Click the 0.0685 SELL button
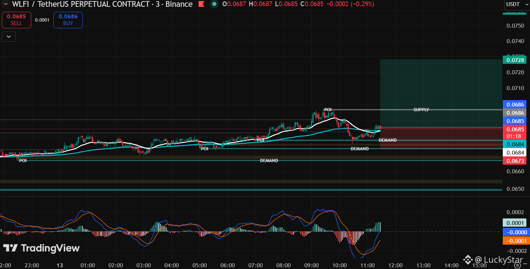The height and width of the screenshot is (269, 530). (x=16, y=20)
